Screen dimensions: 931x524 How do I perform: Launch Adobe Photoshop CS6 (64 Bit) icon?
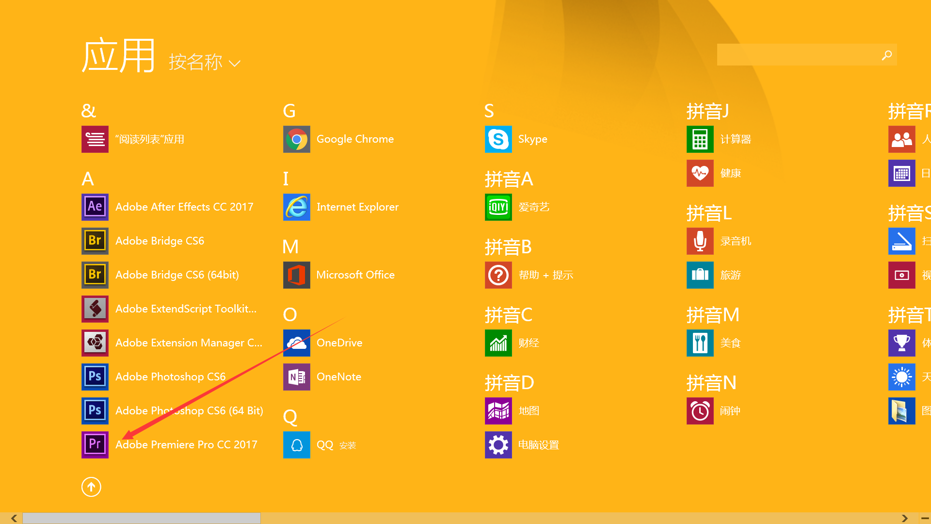click(x=95, y=411)
